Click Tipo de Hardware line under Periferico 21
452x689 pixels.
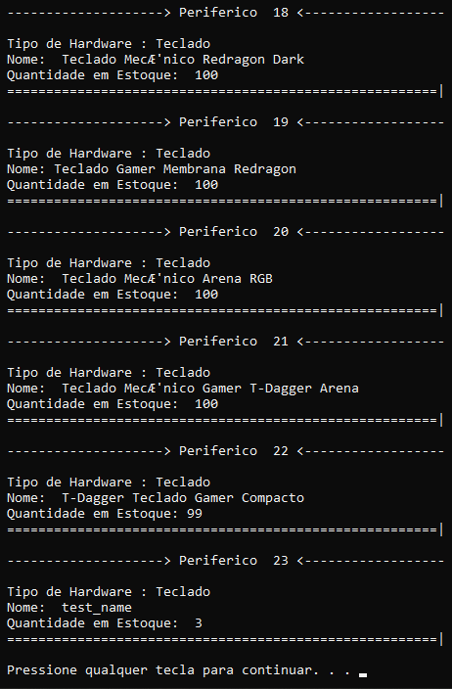coord(109,373)
